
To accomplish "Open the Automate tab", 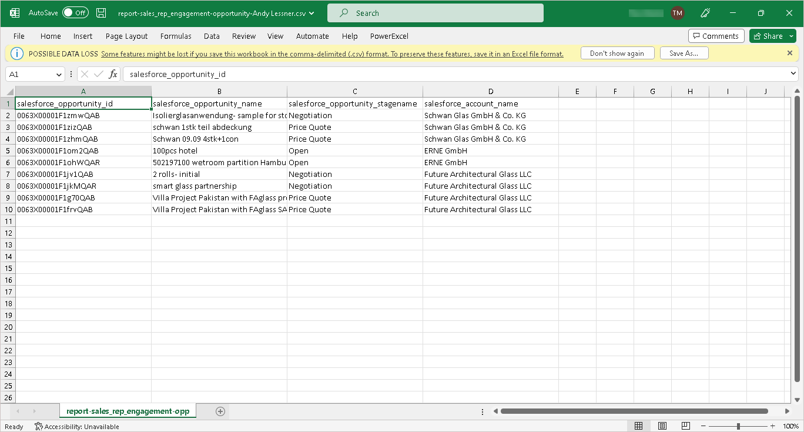I will (313, 36).
